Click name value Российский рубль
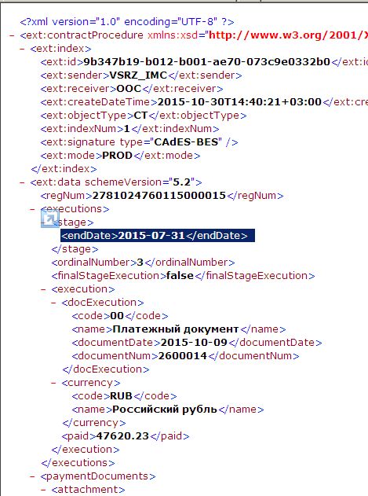This screenshot has width=368, height=496. click(165, 410)
